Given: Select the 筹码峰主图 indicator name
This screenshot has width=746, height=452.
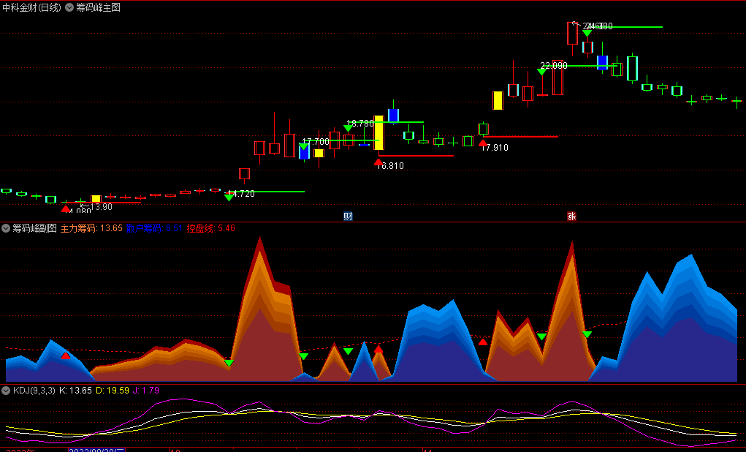Looking at the screenshot, I should click(99, 7).
